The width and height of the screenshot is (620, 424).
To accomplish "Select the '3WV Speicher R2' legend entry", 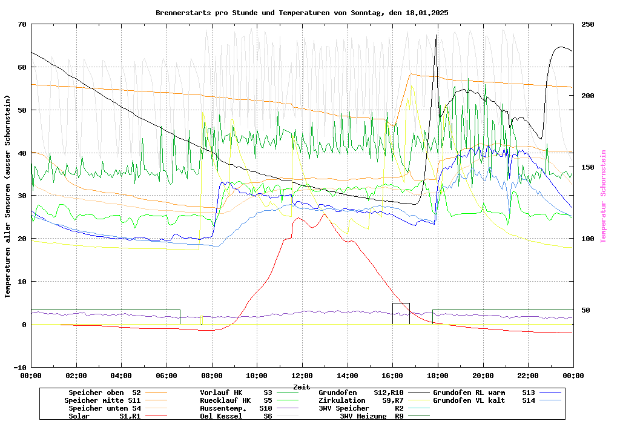I will tap(361, 408).
